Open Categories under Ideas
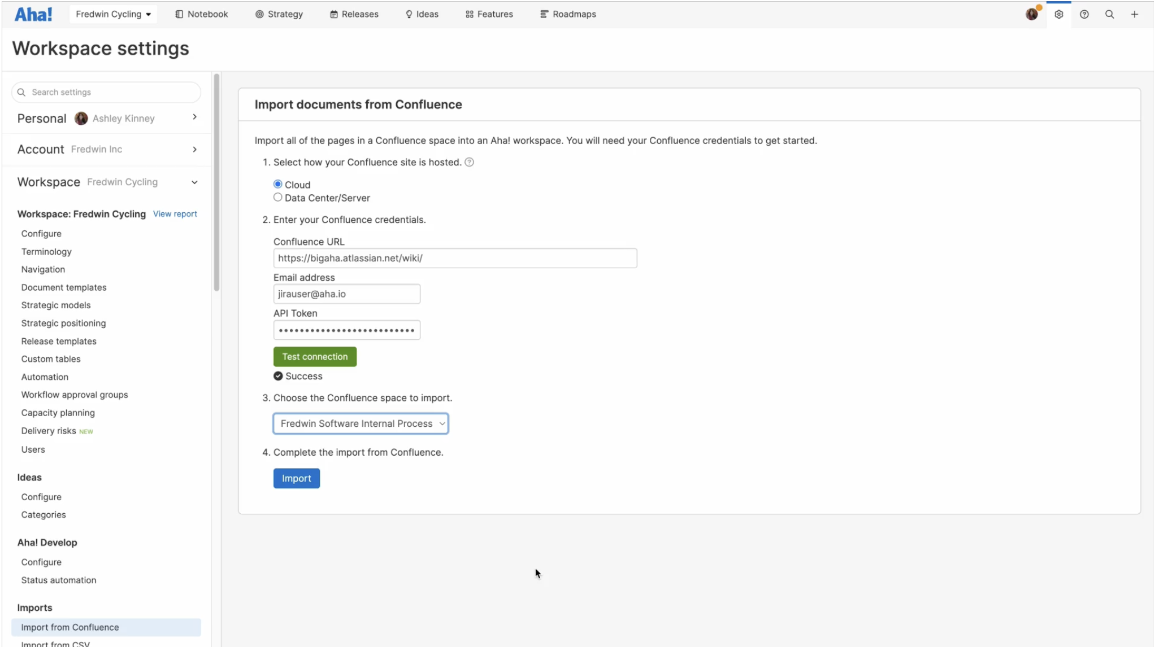Image resolution: width=1155 pixels, height=647 pixels. click(44, 515)
